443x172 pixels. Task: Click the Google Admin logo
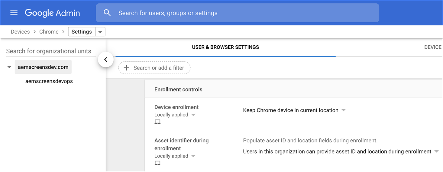pos(52,13)
